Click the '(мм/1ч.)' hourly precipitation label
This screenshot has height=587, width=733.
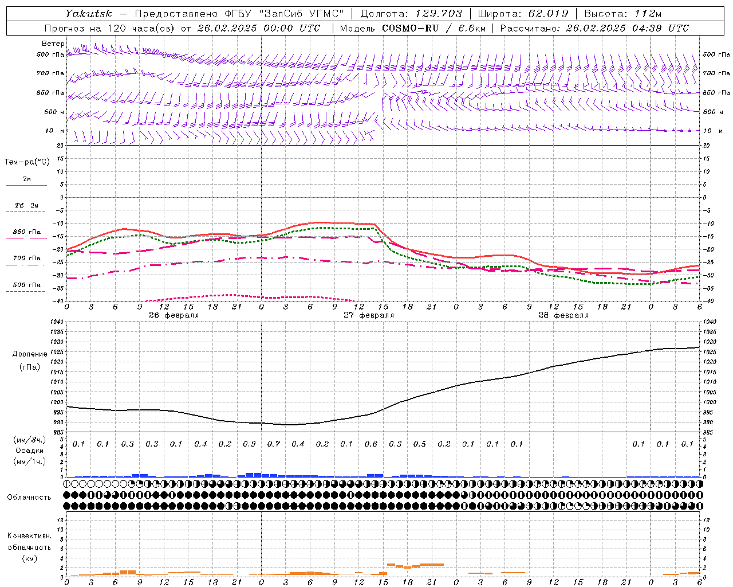[x=30, y=461]
